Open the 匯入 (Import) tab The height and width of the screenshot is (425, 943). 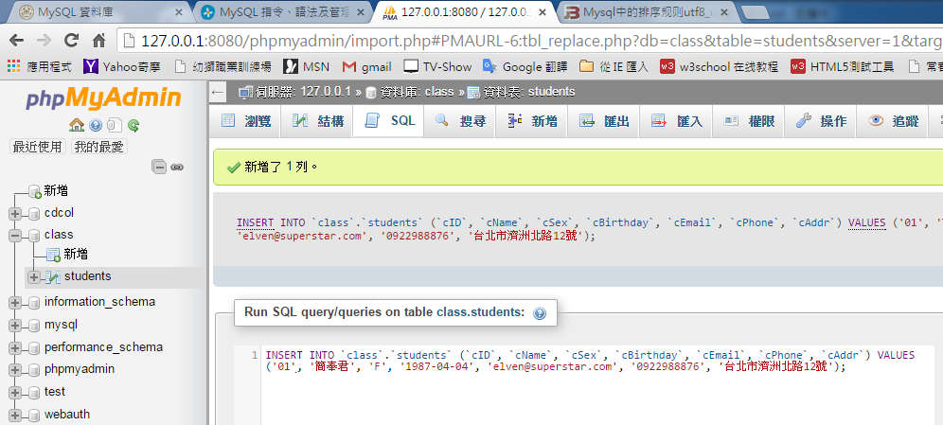coord(676,121)
